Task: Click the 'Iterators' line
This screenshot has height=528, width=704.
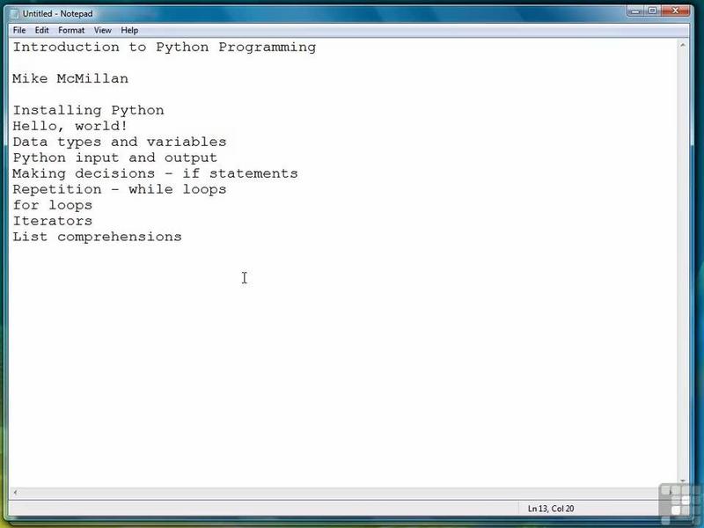Action: coord(53,221)
